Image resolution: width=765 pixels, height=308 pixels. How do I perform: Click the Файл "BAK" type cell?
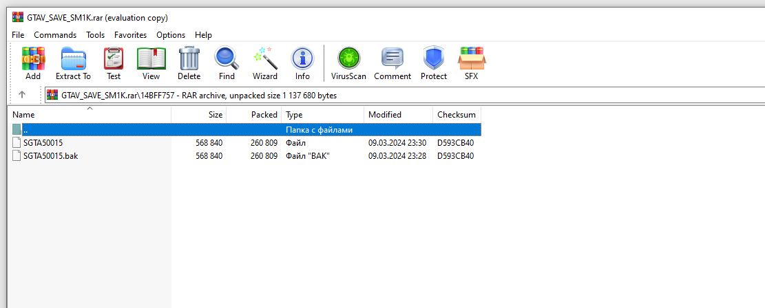point(308,156)
